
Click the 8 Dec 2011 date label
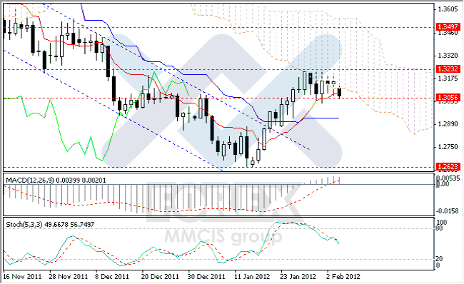point(112,277)
